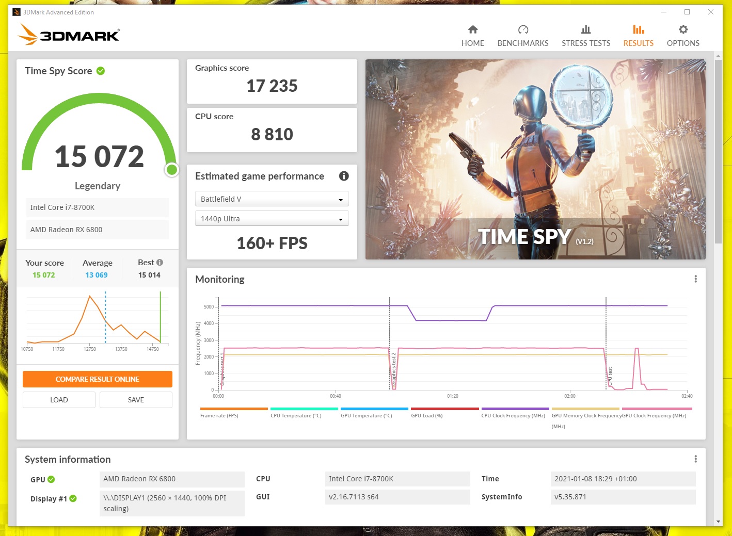732x536 pixels.
Task: Switch to the RESULTS tab label
Action: [x=639, y=43]
